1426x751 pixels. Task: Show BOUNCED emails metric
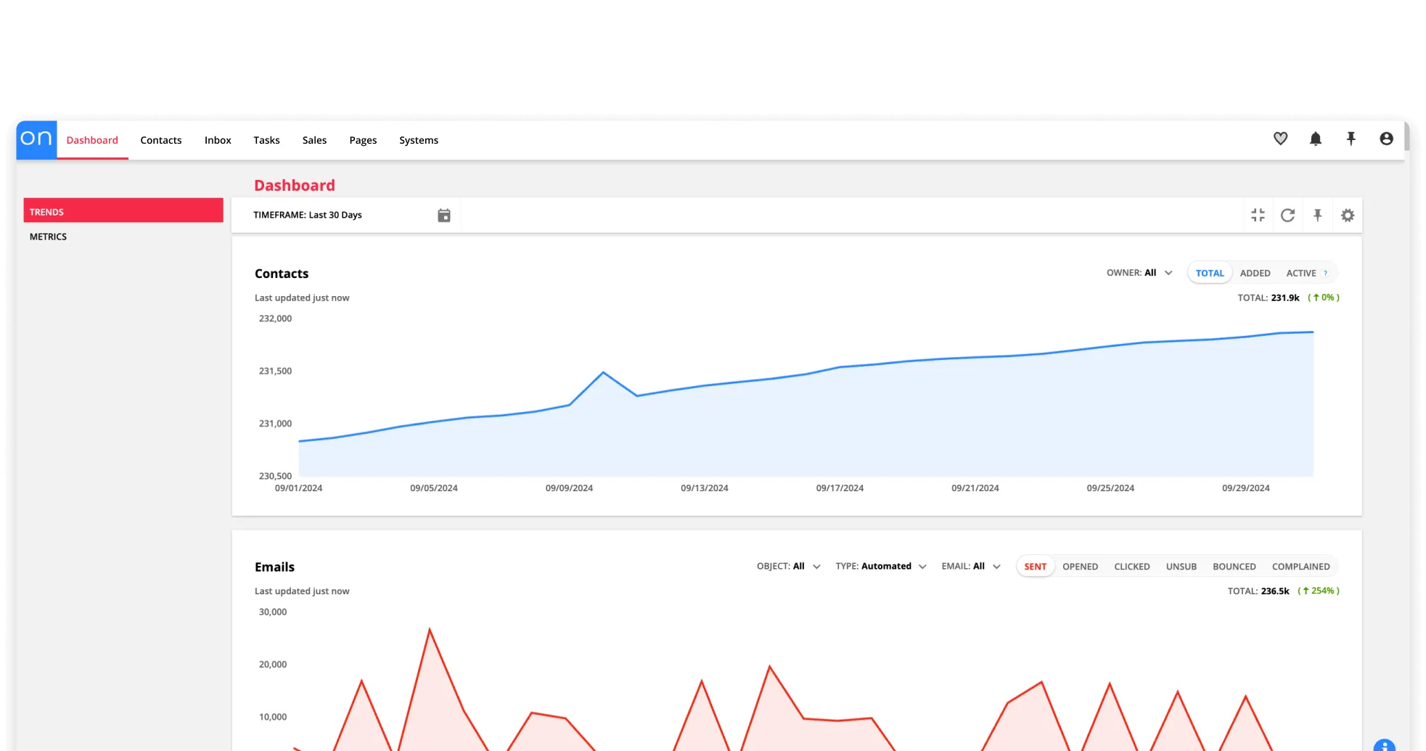point(1234,567)
